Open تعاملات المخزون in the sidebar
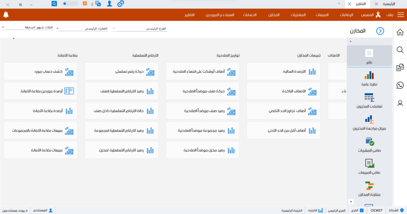 coord(369,101)
